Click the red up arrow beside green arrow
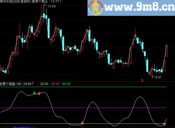The width and height of the screenshot is (175, 128). tap(39, 93)
